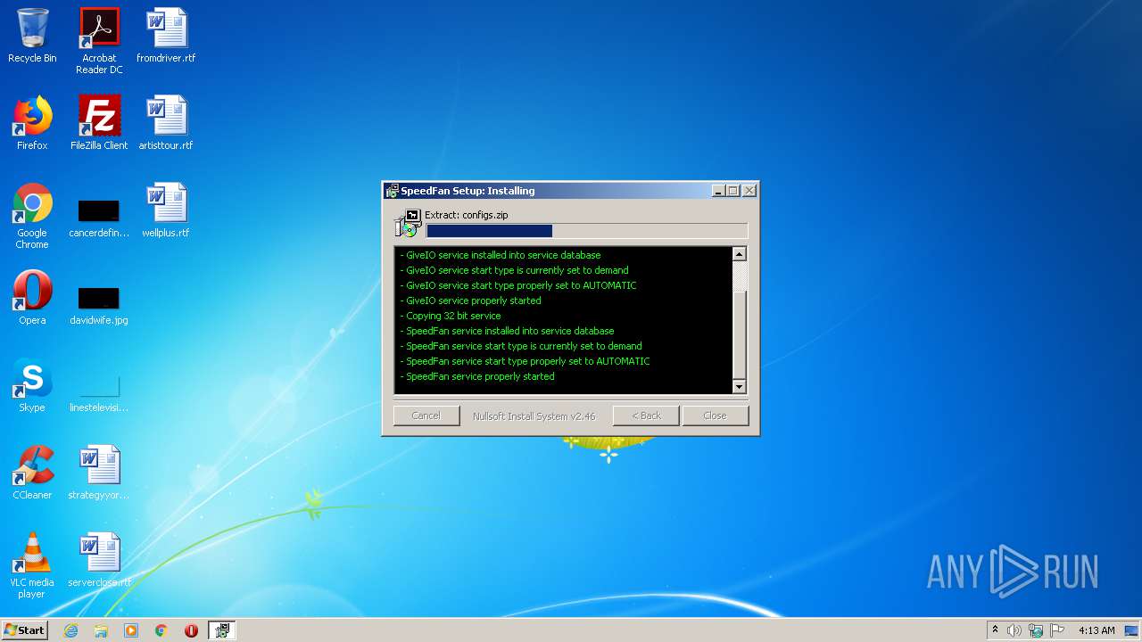Click the Start button
Image resolution: width=1142 pixels, height=642 pixels.
(24, 630)
